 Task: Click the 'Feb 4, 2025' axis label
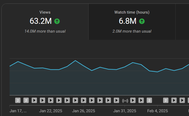click(157, 111)
